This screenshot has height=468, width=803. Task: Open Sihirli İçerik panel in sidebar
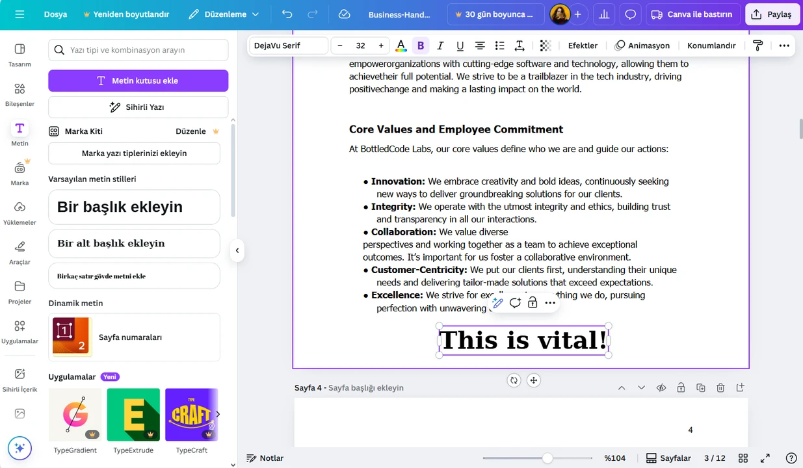pyautogui.click(x=20, y=380)
